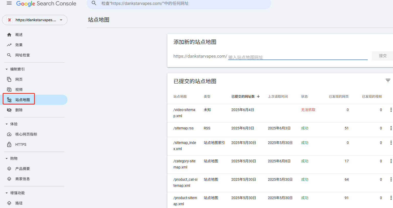The width and height of the screenshot is (393, 208).
Task: Select the 概述 home icon in sidebar
Action: (9, 34)
